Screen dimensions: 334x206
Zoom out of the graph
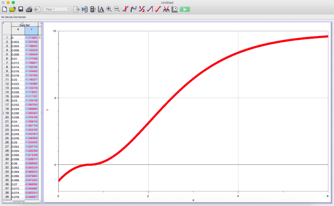117,9
